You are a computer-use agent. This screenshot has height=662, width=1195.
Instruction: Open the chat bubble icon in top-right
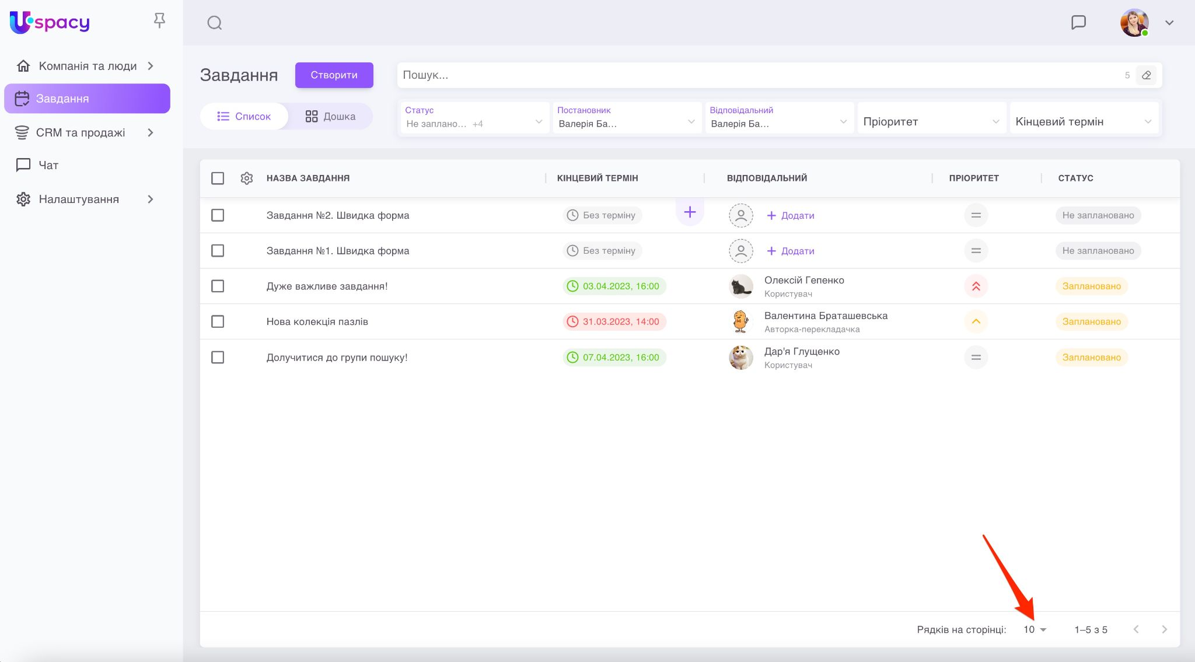tap(1078, 23)
